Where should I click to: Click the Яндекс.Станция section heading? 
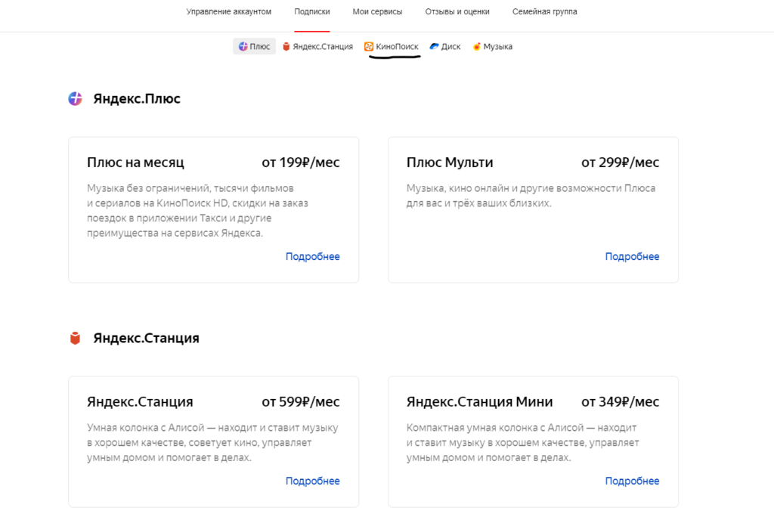point(146,338)
